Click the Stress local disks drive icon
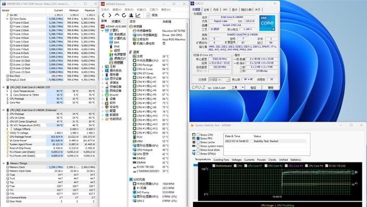The height and width of the screenshot is (207, 367). pos(194,150)
